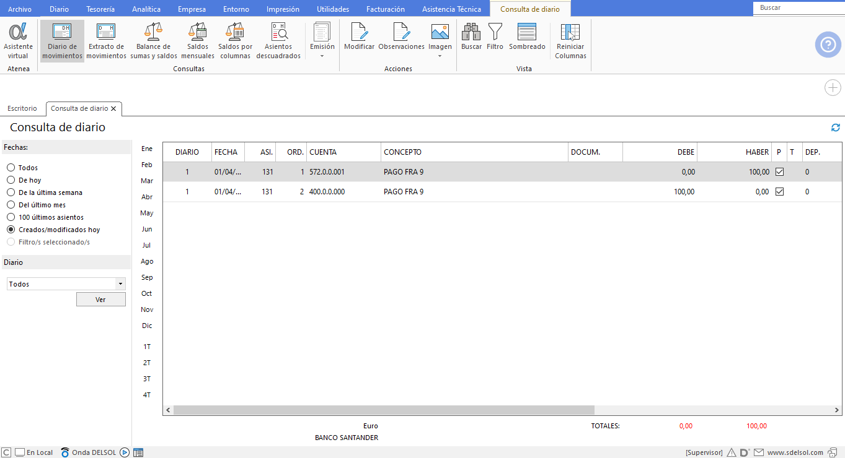Refresh the Consulta de diario list
This screenshot has height=458, width=845.
pos(836,127)
